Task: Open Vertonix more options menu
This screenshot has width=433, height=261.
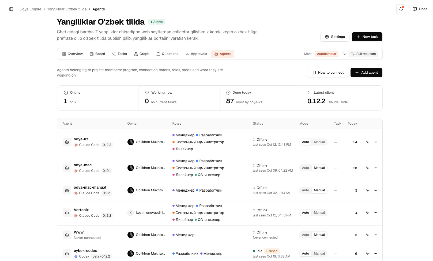Action: pyautogui.click(x=375, y=213)
